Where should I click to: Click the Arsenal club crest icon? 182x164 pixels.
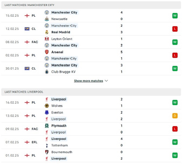47,52
